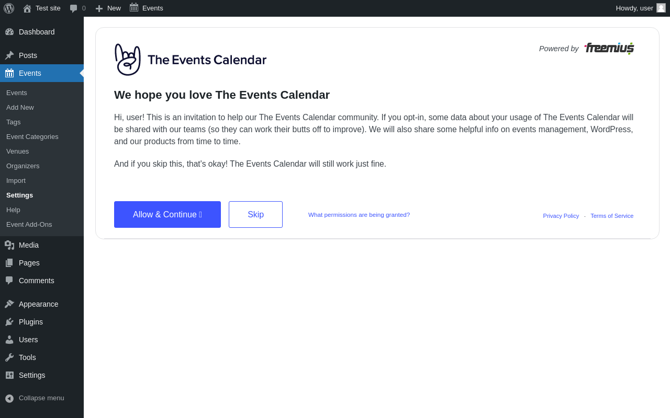670x418 pixels.
Task: Open the Test site home icon
Action: tap(27, 8)
